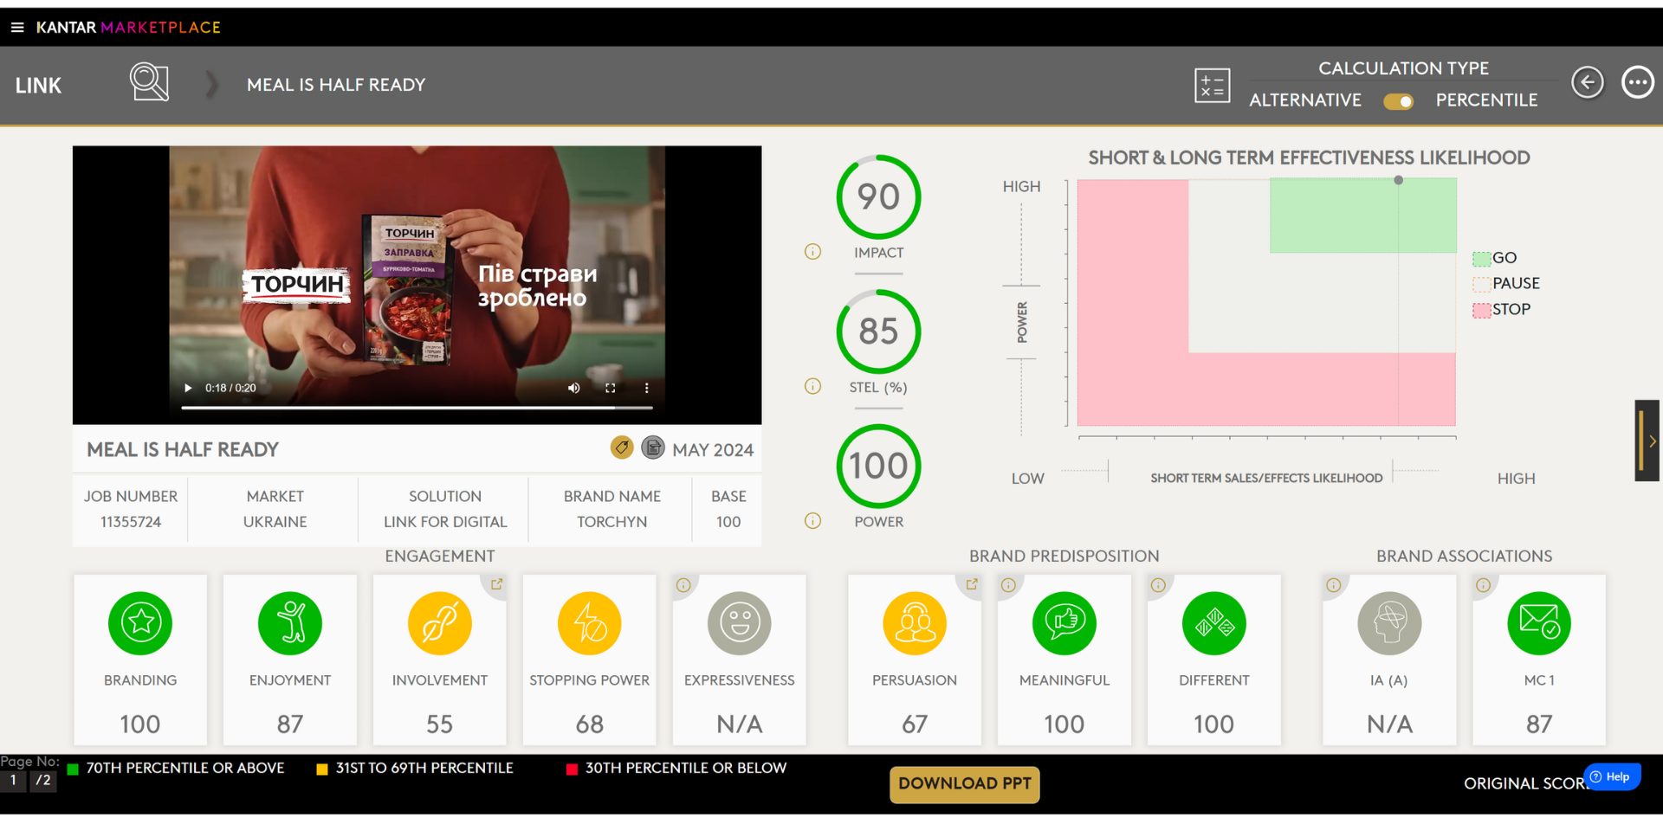This screenshot has width=1663, height=824.
Task: Expand the Persuasion tile details link icon
Action: 972,584
